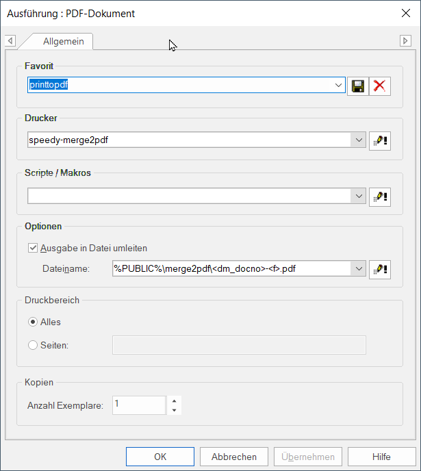Expand the Scripte / Makros dropdown
The image size is (421, 471).
(359, 196)
